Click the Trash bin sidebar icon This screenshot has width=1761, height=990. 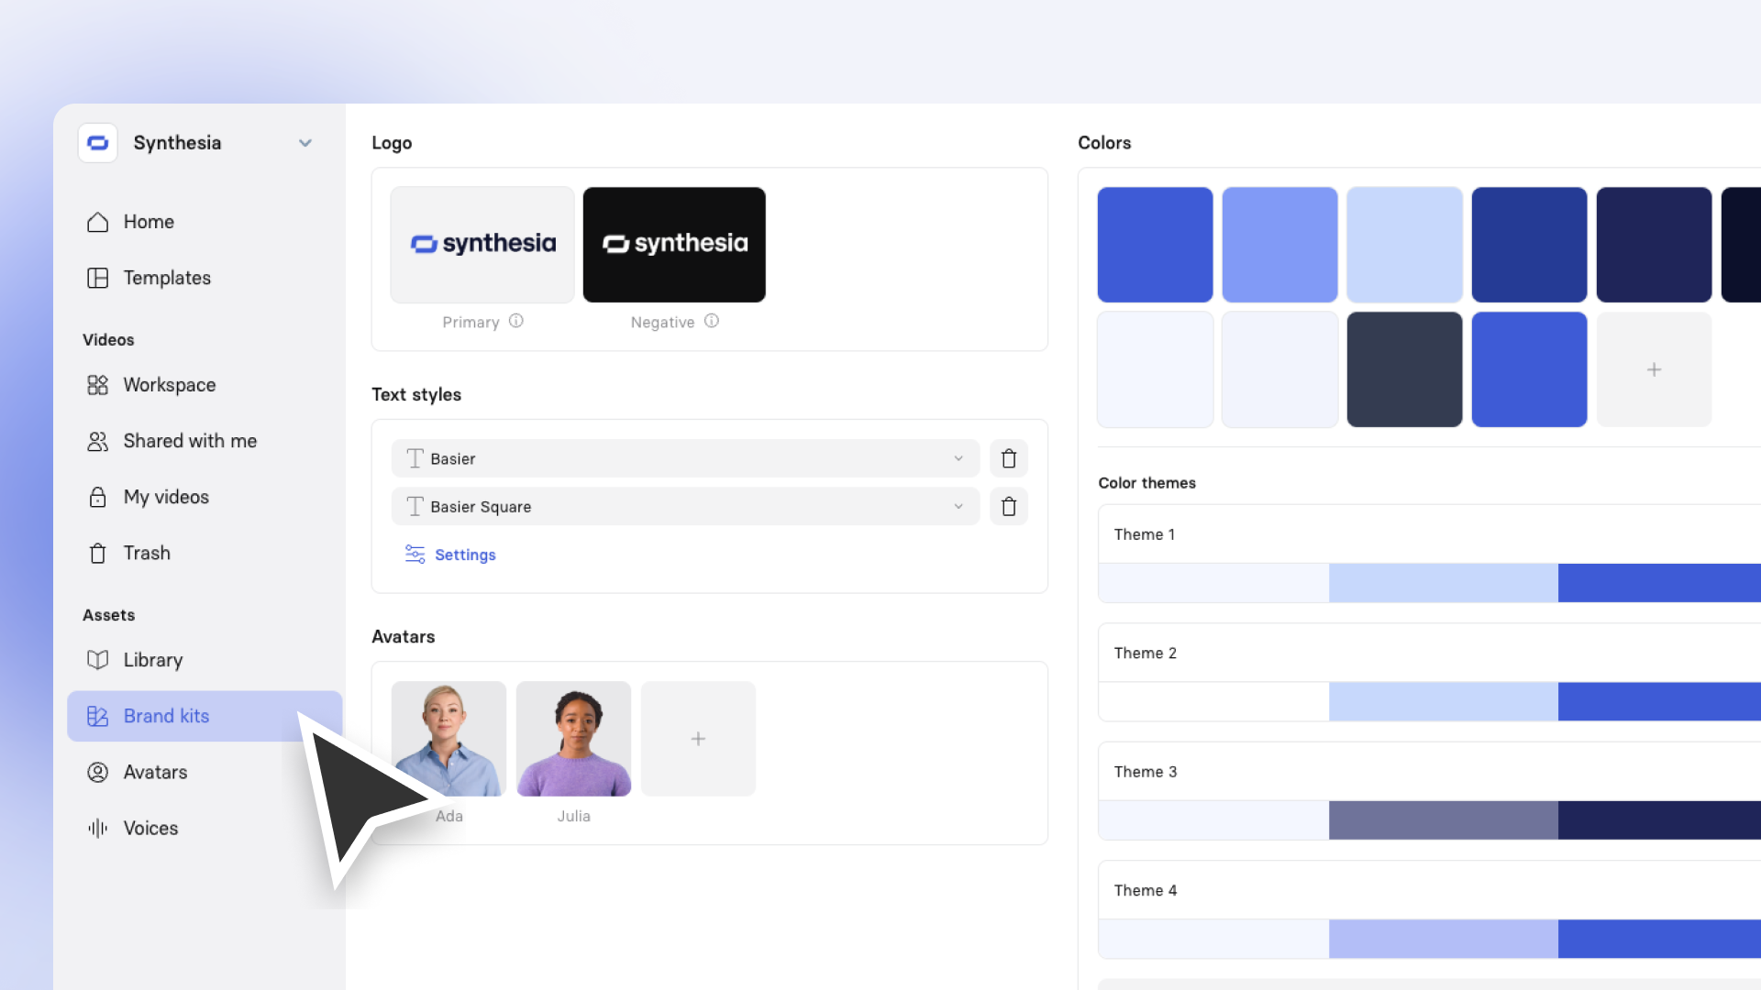point(97,553)
